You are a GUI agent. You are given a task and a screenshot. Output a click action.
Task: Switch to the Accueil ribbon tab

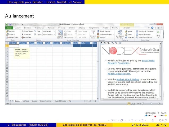click(x=18, y=28)
